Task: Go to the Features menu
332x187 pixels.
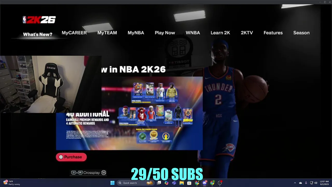Action: 273,33
